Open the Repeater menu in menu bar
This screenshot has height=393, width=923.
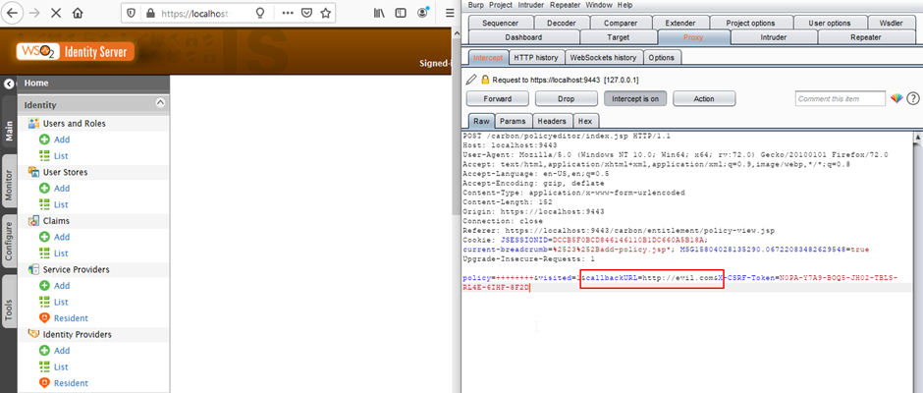(566, 5)
